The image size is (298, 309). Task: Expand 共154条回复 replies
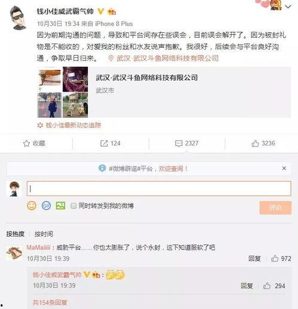(50, 302)
